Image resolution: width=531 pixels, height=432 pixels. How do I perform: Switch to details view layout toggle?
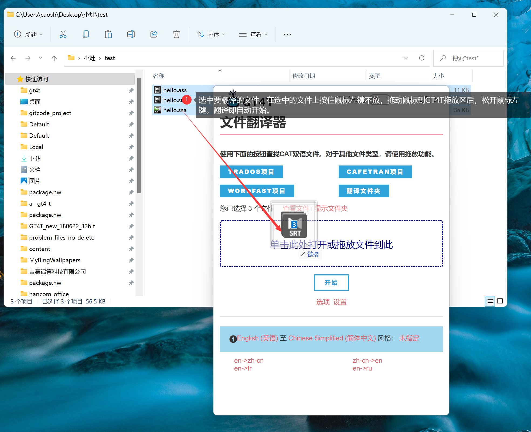490,301
